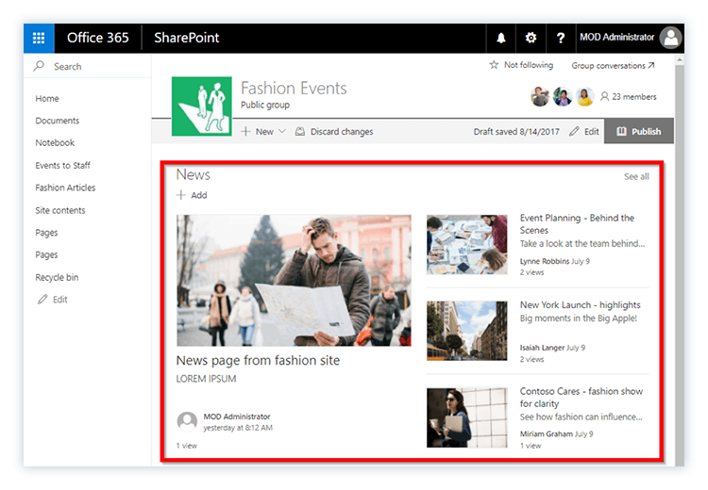The image size is (708, 490).
Task: Open 'Contoso Cares - fashion show' title
Action: coord(582,397)
